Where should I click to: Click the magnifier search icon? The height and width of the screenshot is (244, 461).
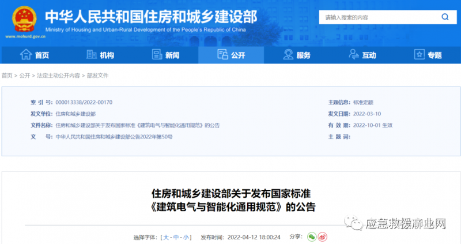pos(445,18)
